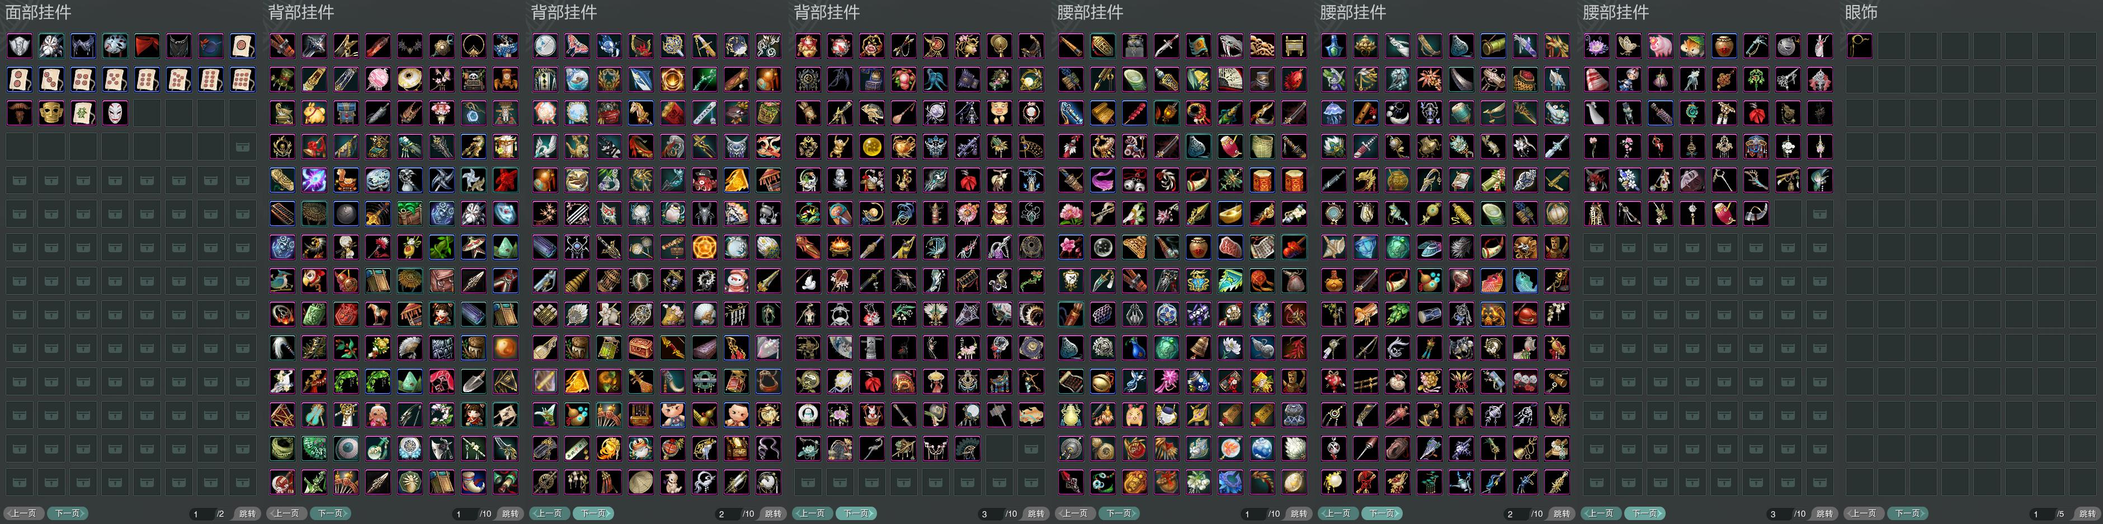Click the /2 page total text

(x=220, y=514)
